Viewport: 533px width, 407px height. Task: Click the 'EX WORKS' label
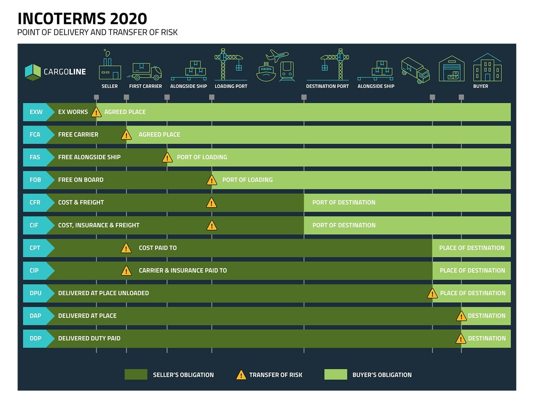[x=73, y=112]
